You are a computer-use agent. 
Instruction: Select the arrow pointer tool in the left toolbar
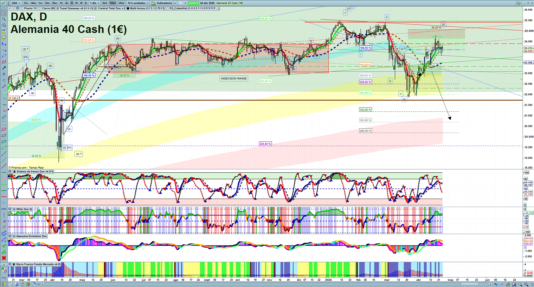(x=4, y=13)
